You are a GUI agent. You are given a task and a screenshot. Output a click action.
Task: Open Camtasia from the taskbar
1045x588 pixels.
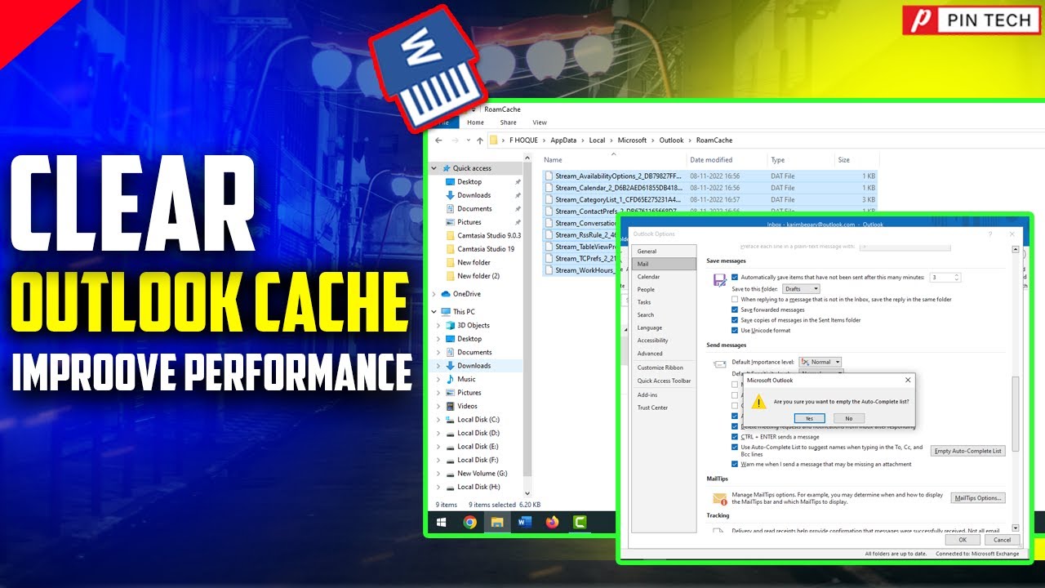point(580,523)
